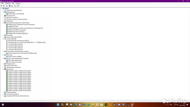The width and height of the screenshot is (190, 107).
Task: Select NVIDIA GeForce GTX 1060 3GB device
Action: [x=16, y=14]
